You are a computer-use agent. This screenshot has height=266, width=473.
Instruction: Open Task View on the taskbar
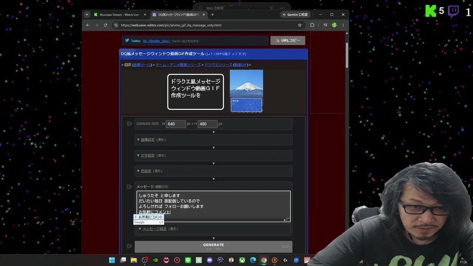pyautogui.click(x=123, y=260)
